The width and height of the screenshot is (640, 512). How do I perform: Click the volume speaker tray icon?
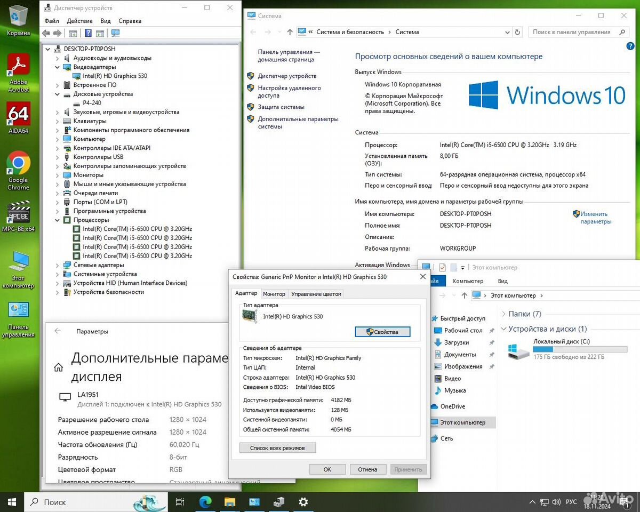pyautogui.click(x=557, y=502)
